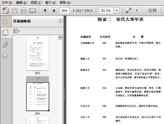The image size is (164, 124).
Task: Click the email envelope icon
Action: (x=33, y=11)
